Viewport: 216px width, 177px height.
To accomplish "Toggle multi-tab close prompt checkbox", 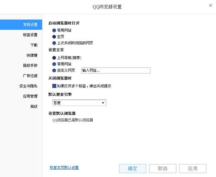I will point(54,86).
